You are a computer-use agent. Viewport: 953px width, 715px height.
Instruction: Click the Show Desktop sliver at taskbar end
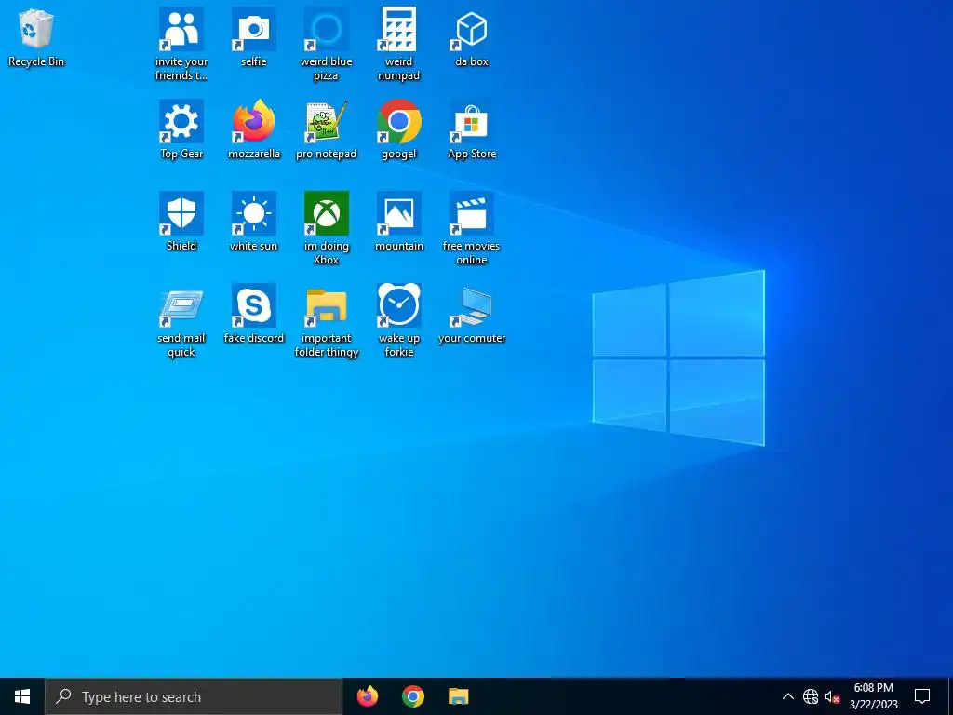point(950,696)
